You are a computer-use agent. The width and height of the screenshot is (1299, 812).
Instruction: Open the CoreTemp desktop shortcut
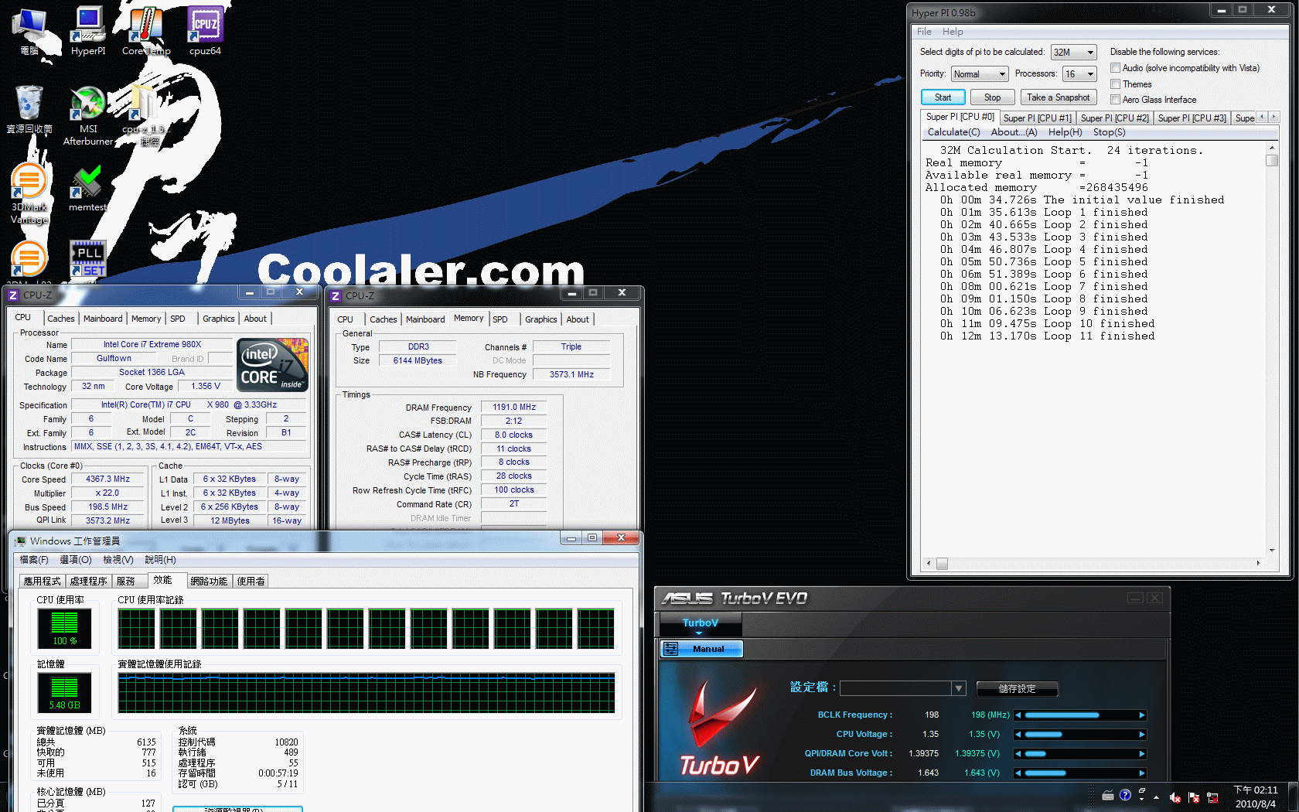pos(146,31)
